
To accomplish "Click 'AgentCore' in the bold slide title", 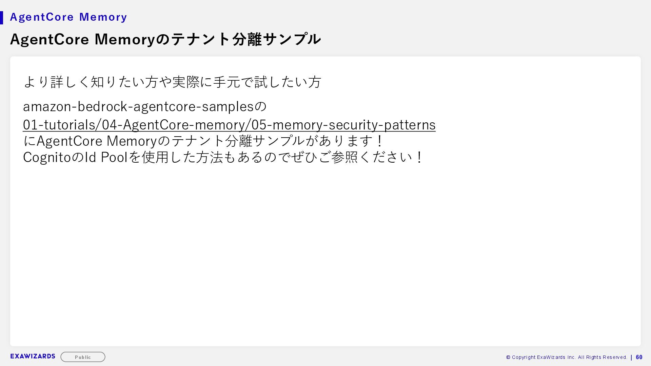I will coord(50,39).
